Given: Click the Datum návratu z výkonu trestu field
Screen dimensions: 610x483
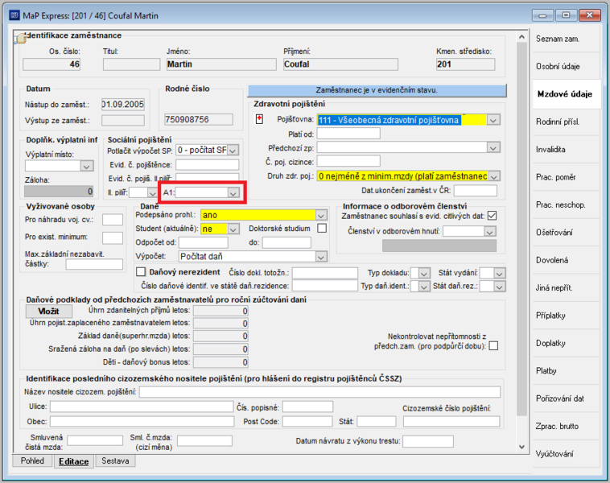Looking at the screenshot, I should [428, 441].
